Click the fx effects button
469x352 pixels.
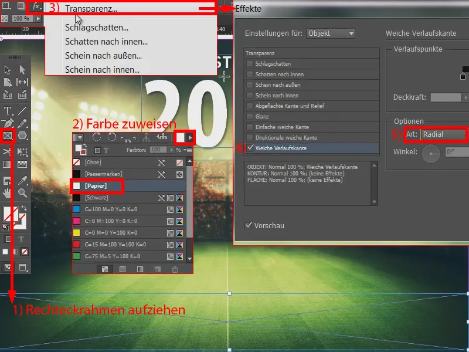tap(36, 6)
